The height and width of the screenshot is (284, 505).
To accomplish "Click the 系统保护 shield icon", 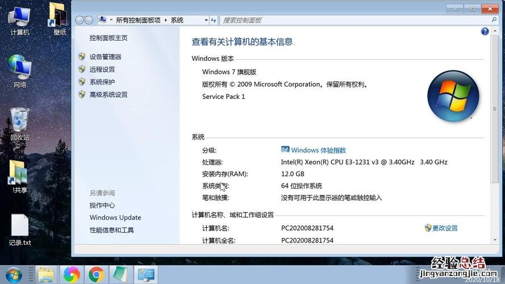I will [x=82, y=82].
